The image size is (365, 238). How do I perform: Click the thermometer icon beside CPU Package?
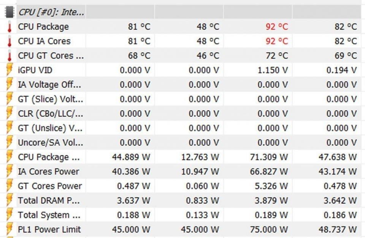[10, 27]
